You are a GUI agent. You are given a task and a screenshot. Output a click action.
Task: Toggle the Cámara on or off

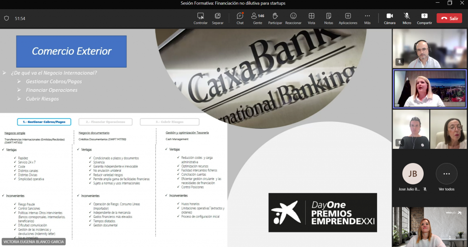tap(389, 19)
